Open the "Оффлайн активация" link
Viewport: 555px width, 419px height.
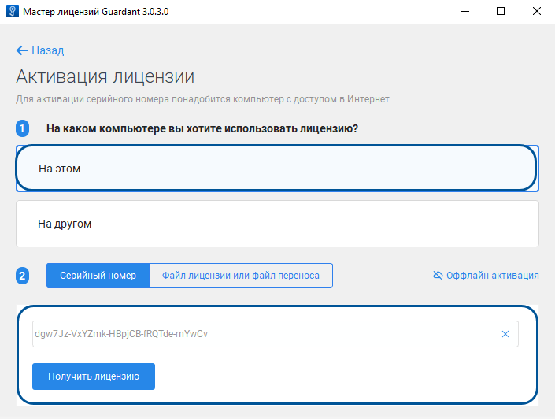(492, 276)
